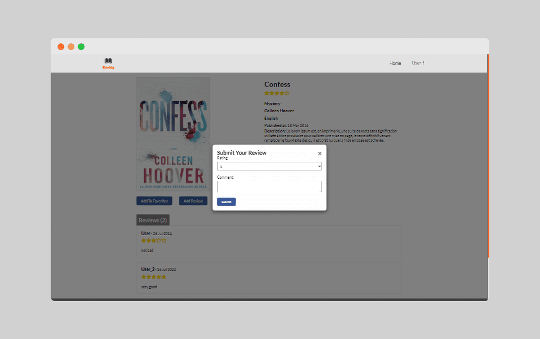Click the Add To Favorites button
Screen dimensions: 540x339
155,201
